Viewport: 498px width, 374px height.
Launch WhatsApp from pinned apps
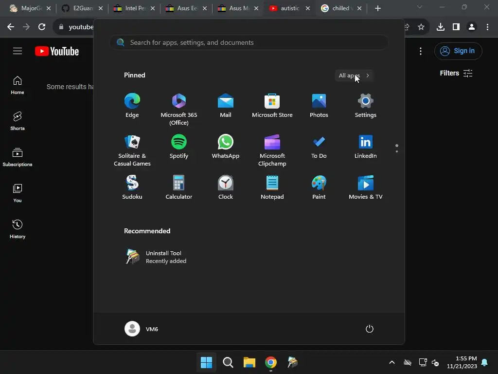226,147
